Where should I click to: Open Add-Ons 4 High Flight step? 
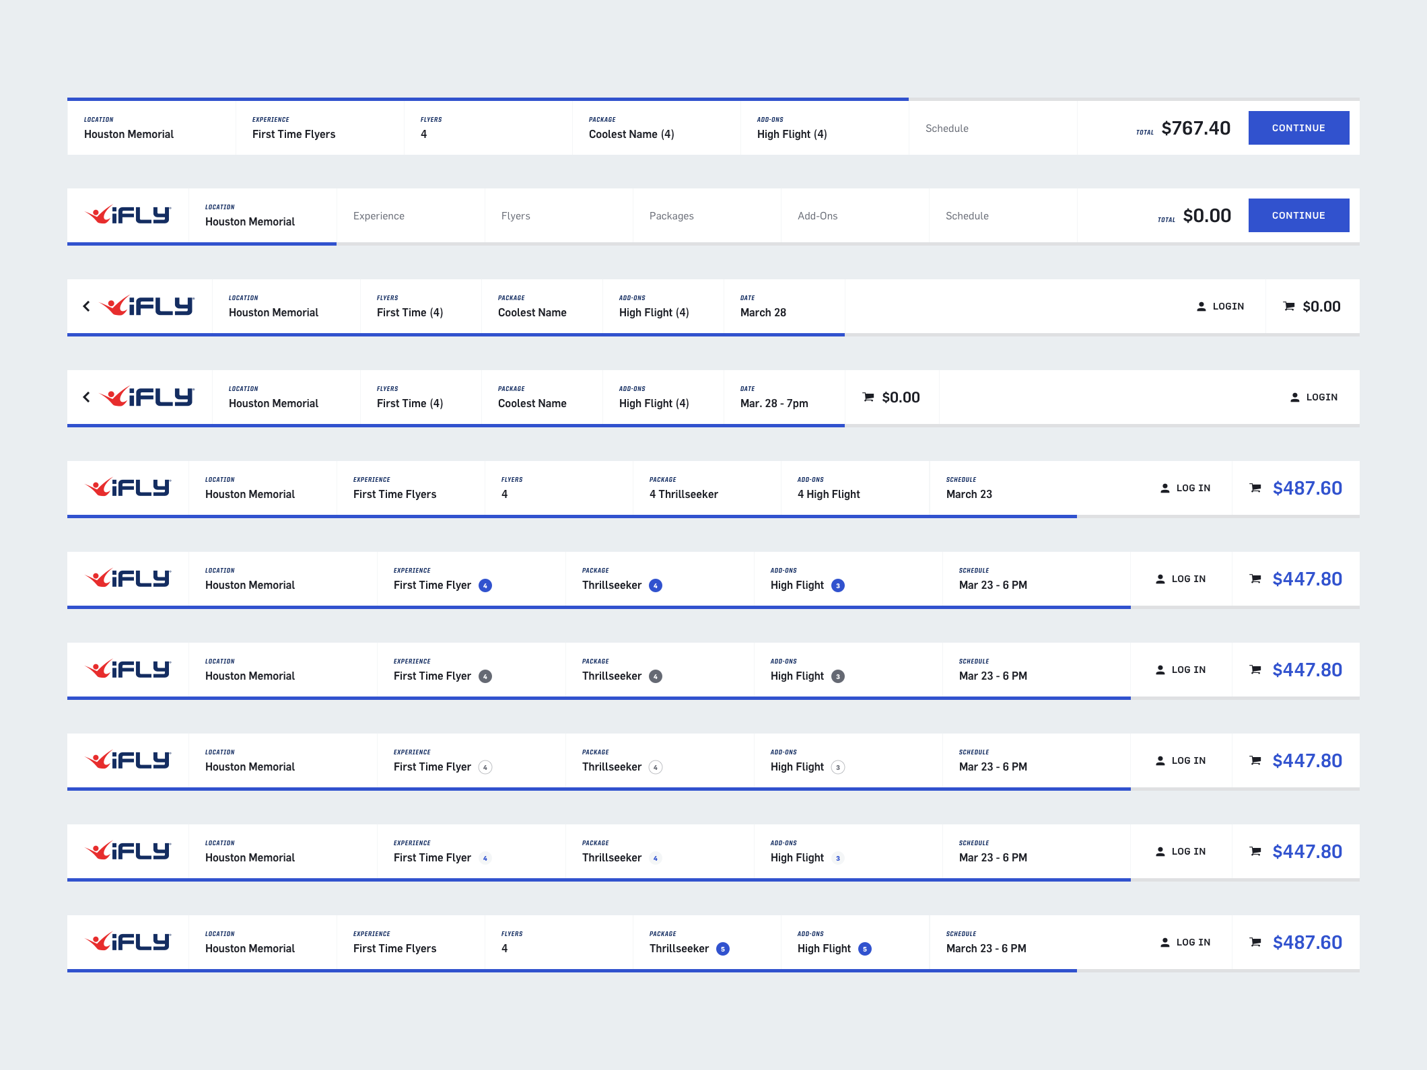pos(855,488)
